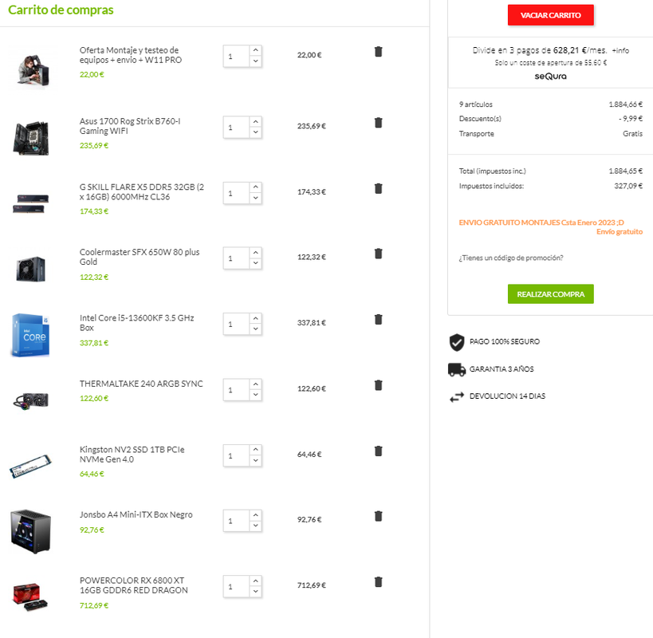Click the red VACIAR CARRITO button
653x638 pixels.
551,15
